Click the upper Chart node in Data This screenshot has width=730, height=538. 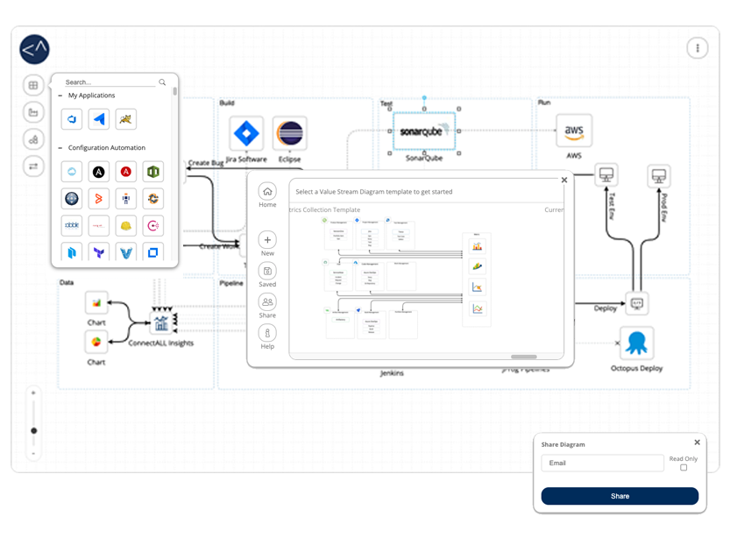click(96, 302)
